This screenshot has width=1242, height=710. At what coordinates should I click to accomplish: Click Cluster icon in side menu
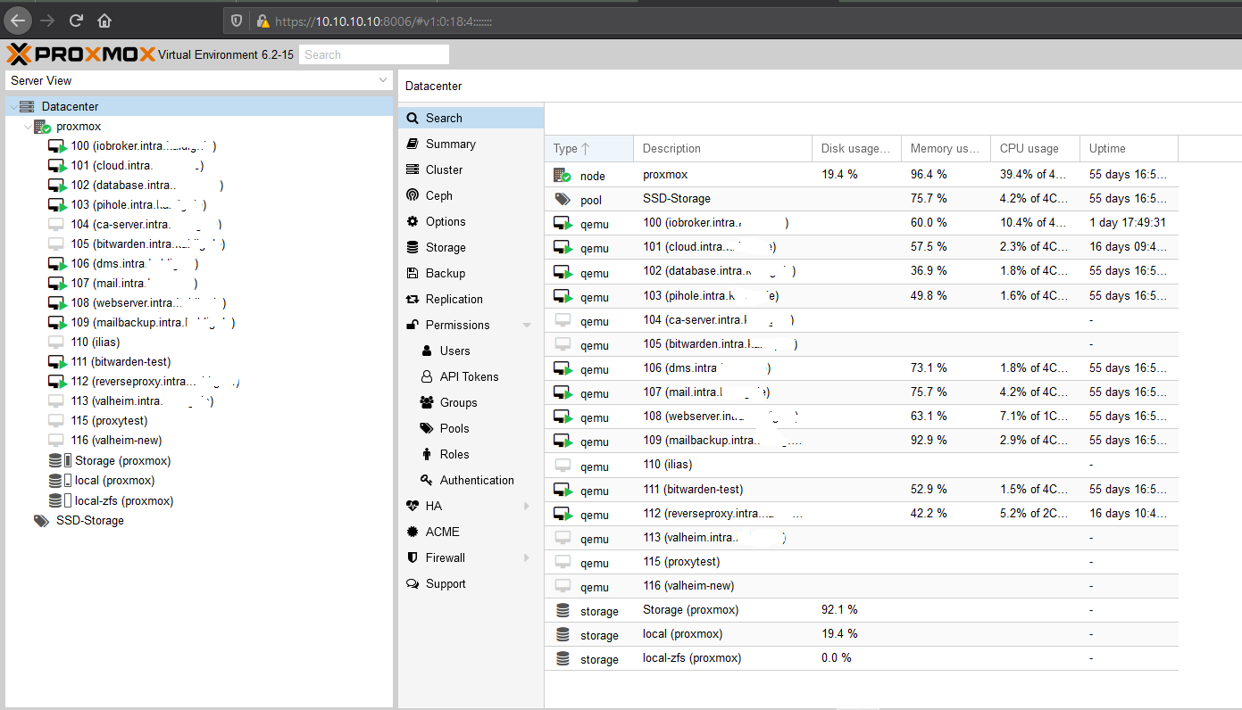click(x=413, y=169)
